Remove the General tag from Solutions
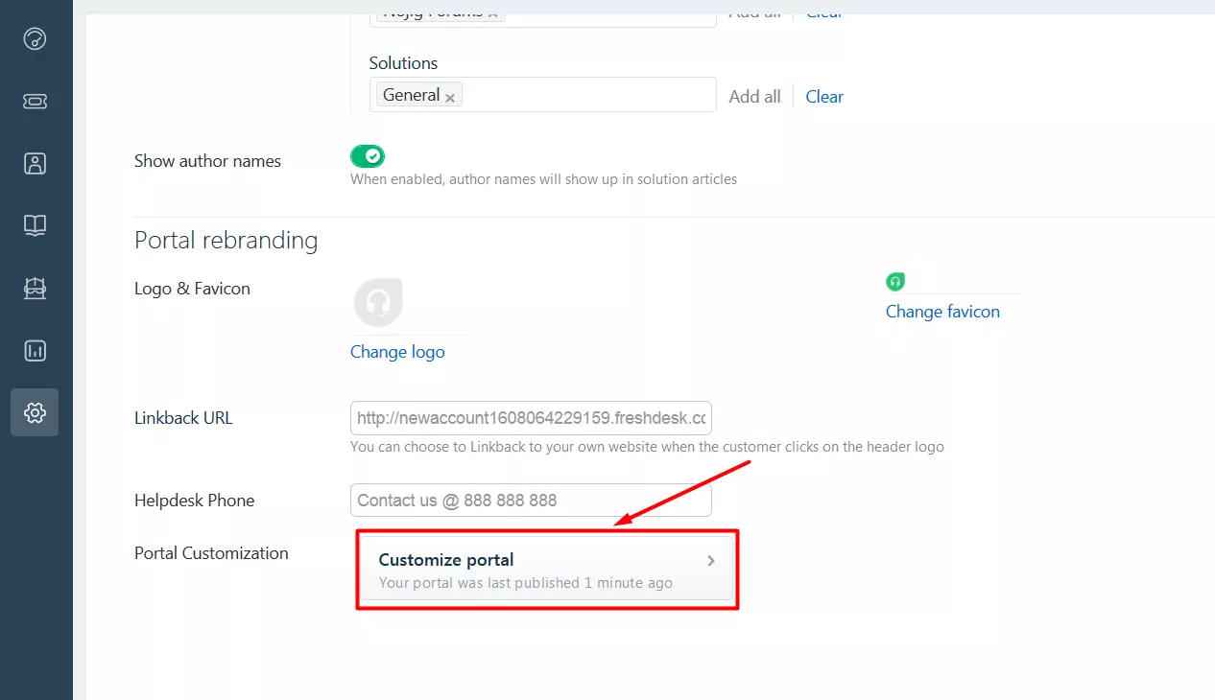 450,97
